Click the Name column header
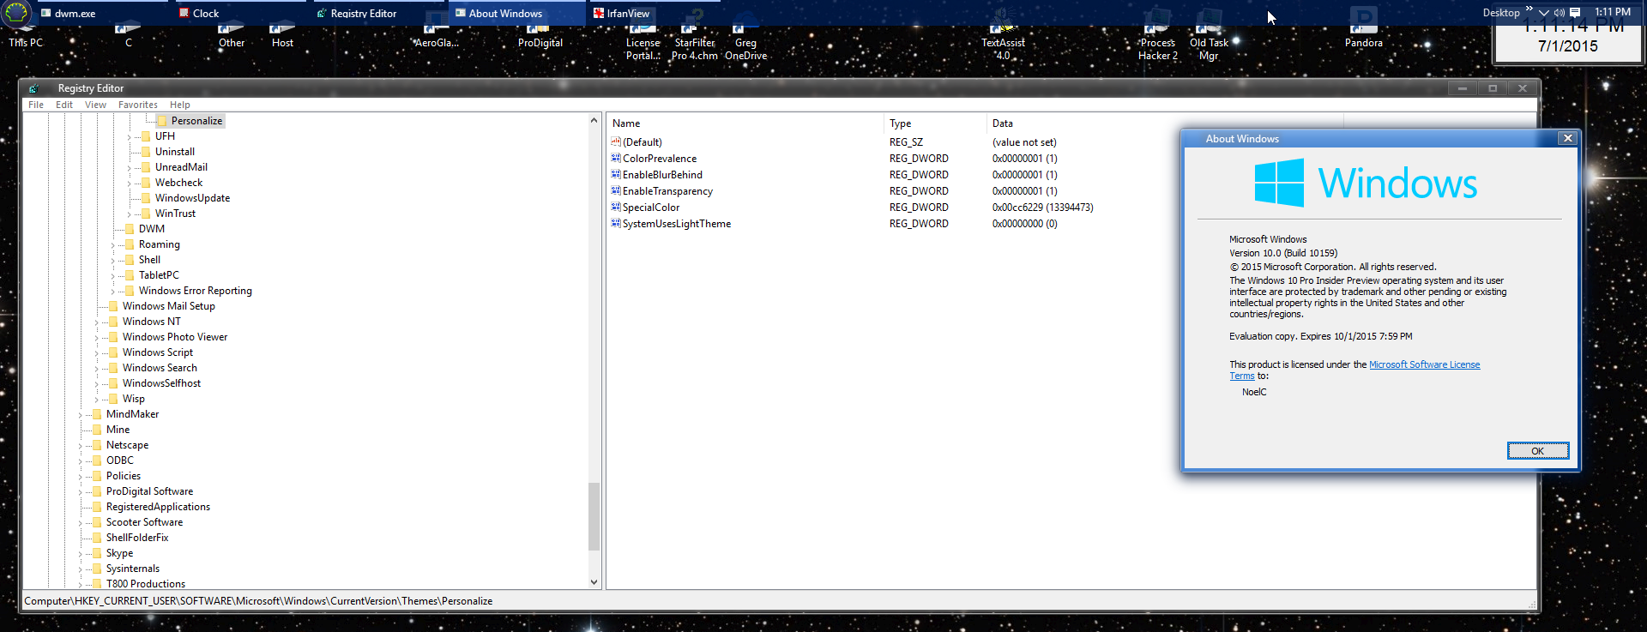 pos(745,123)
